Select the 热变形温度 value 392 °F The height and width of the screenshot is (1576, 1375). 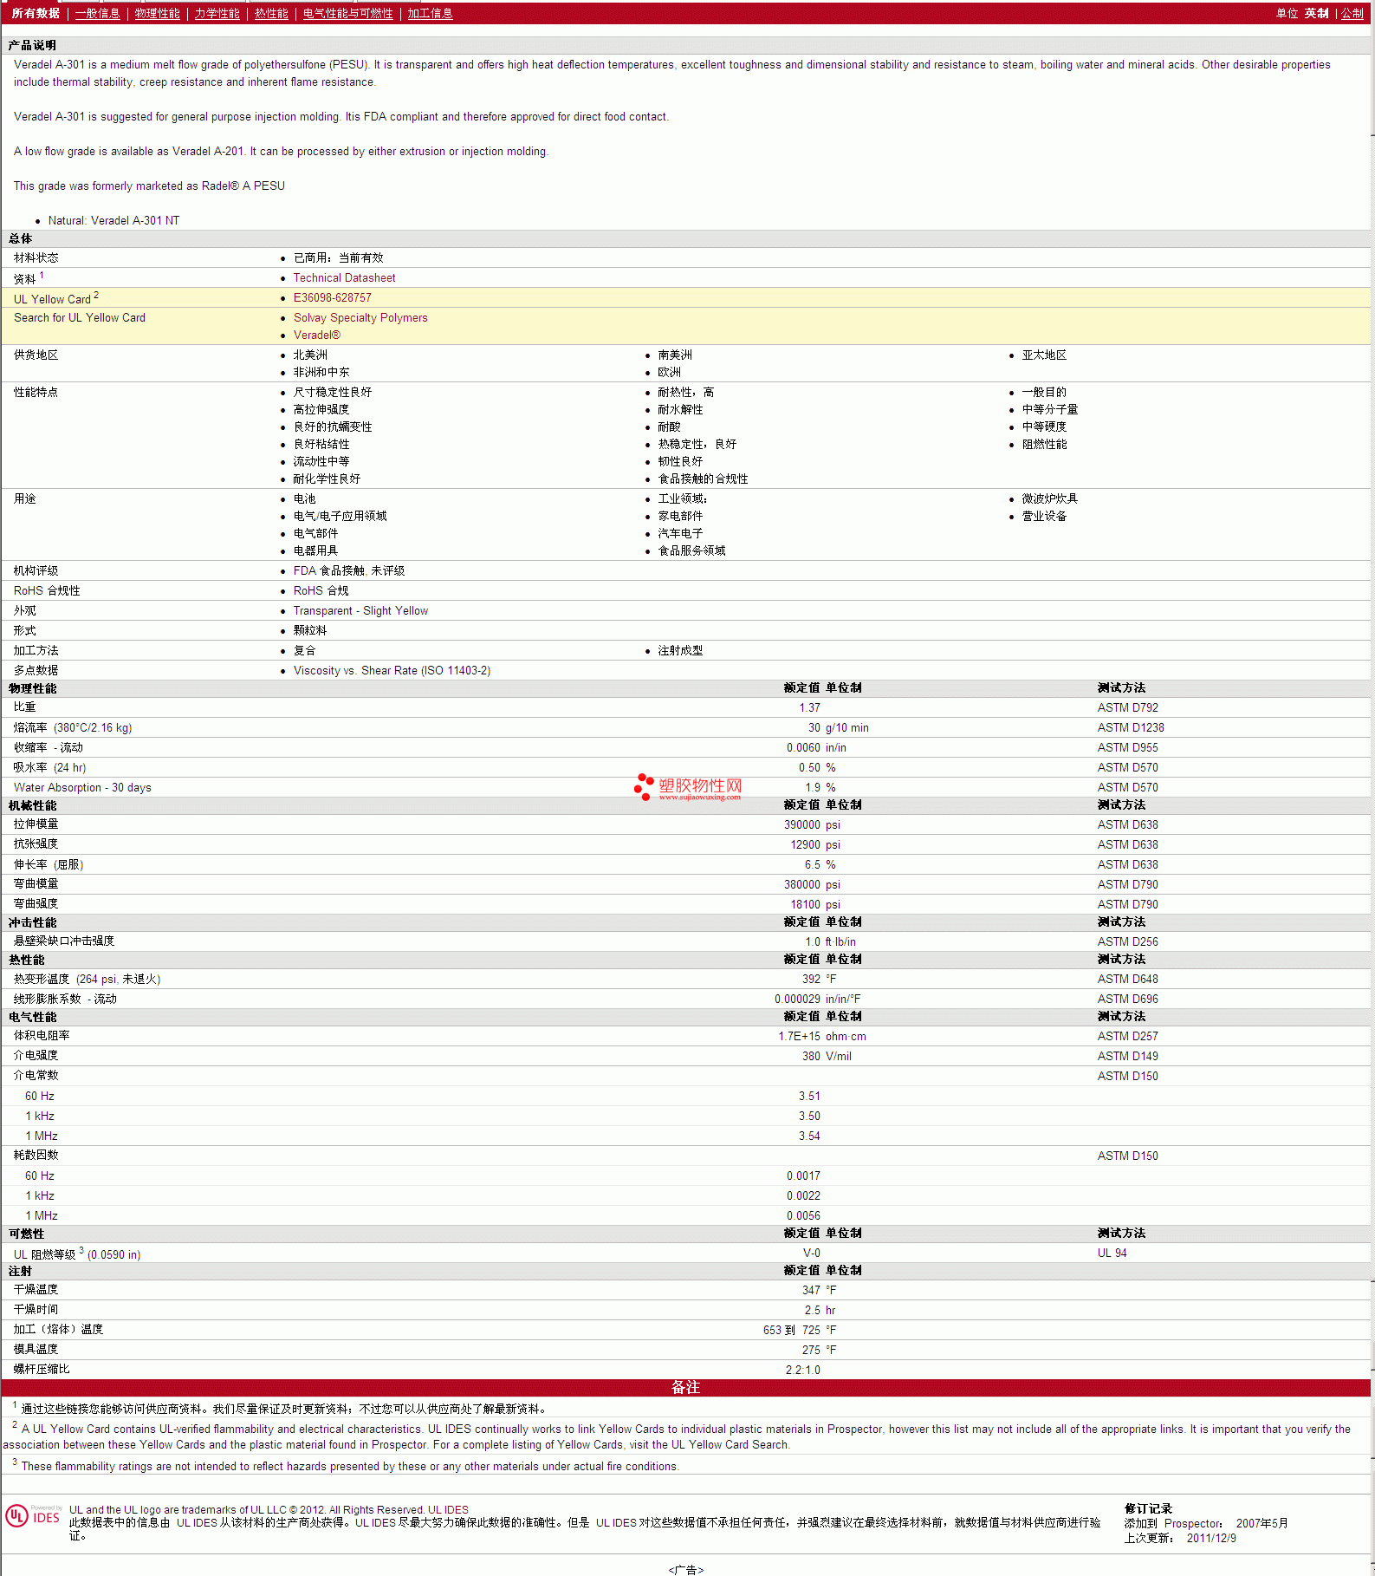pos(819,979)
